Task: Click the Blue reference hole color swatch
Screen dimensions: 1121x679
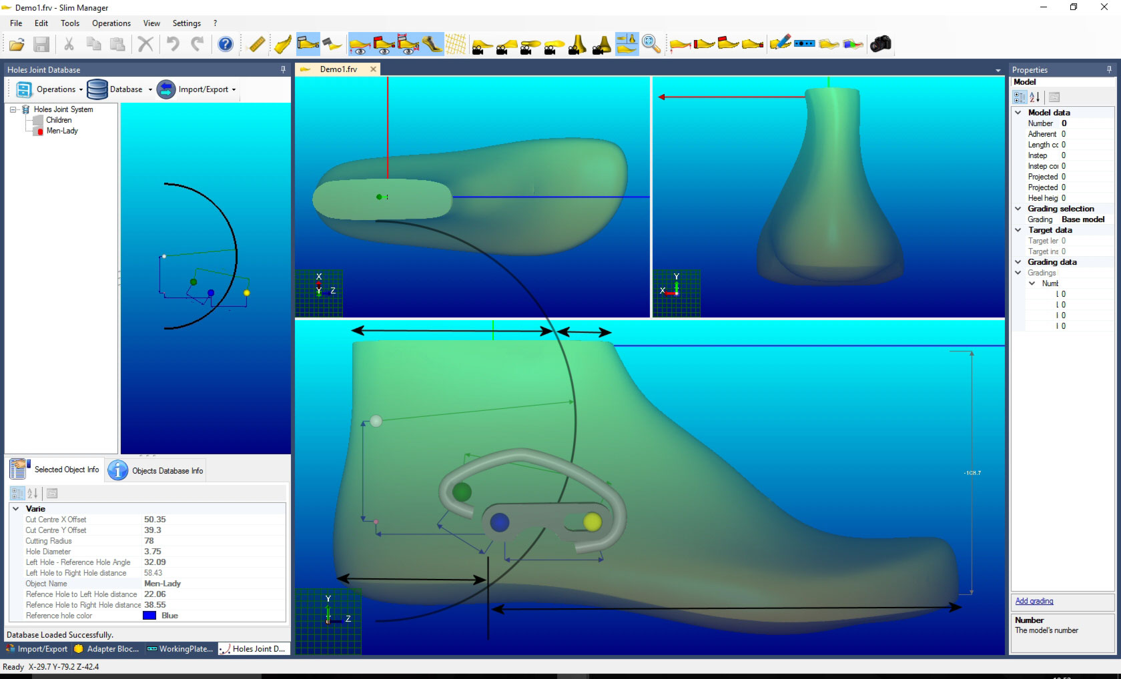Action: pyautogui.click(x=149, y=616)
